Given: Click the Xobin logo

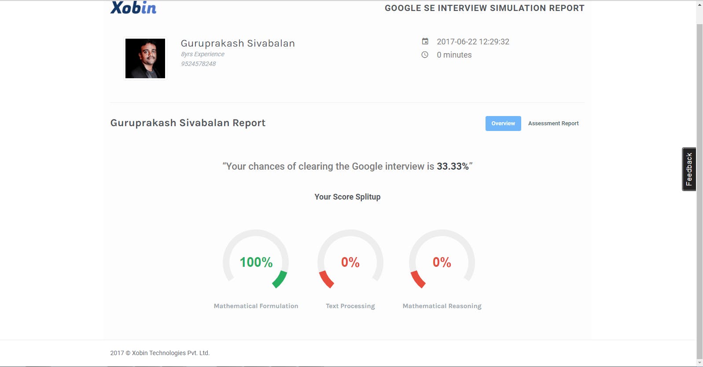Looking at the screenshot, I should click(x=133, y=7).
